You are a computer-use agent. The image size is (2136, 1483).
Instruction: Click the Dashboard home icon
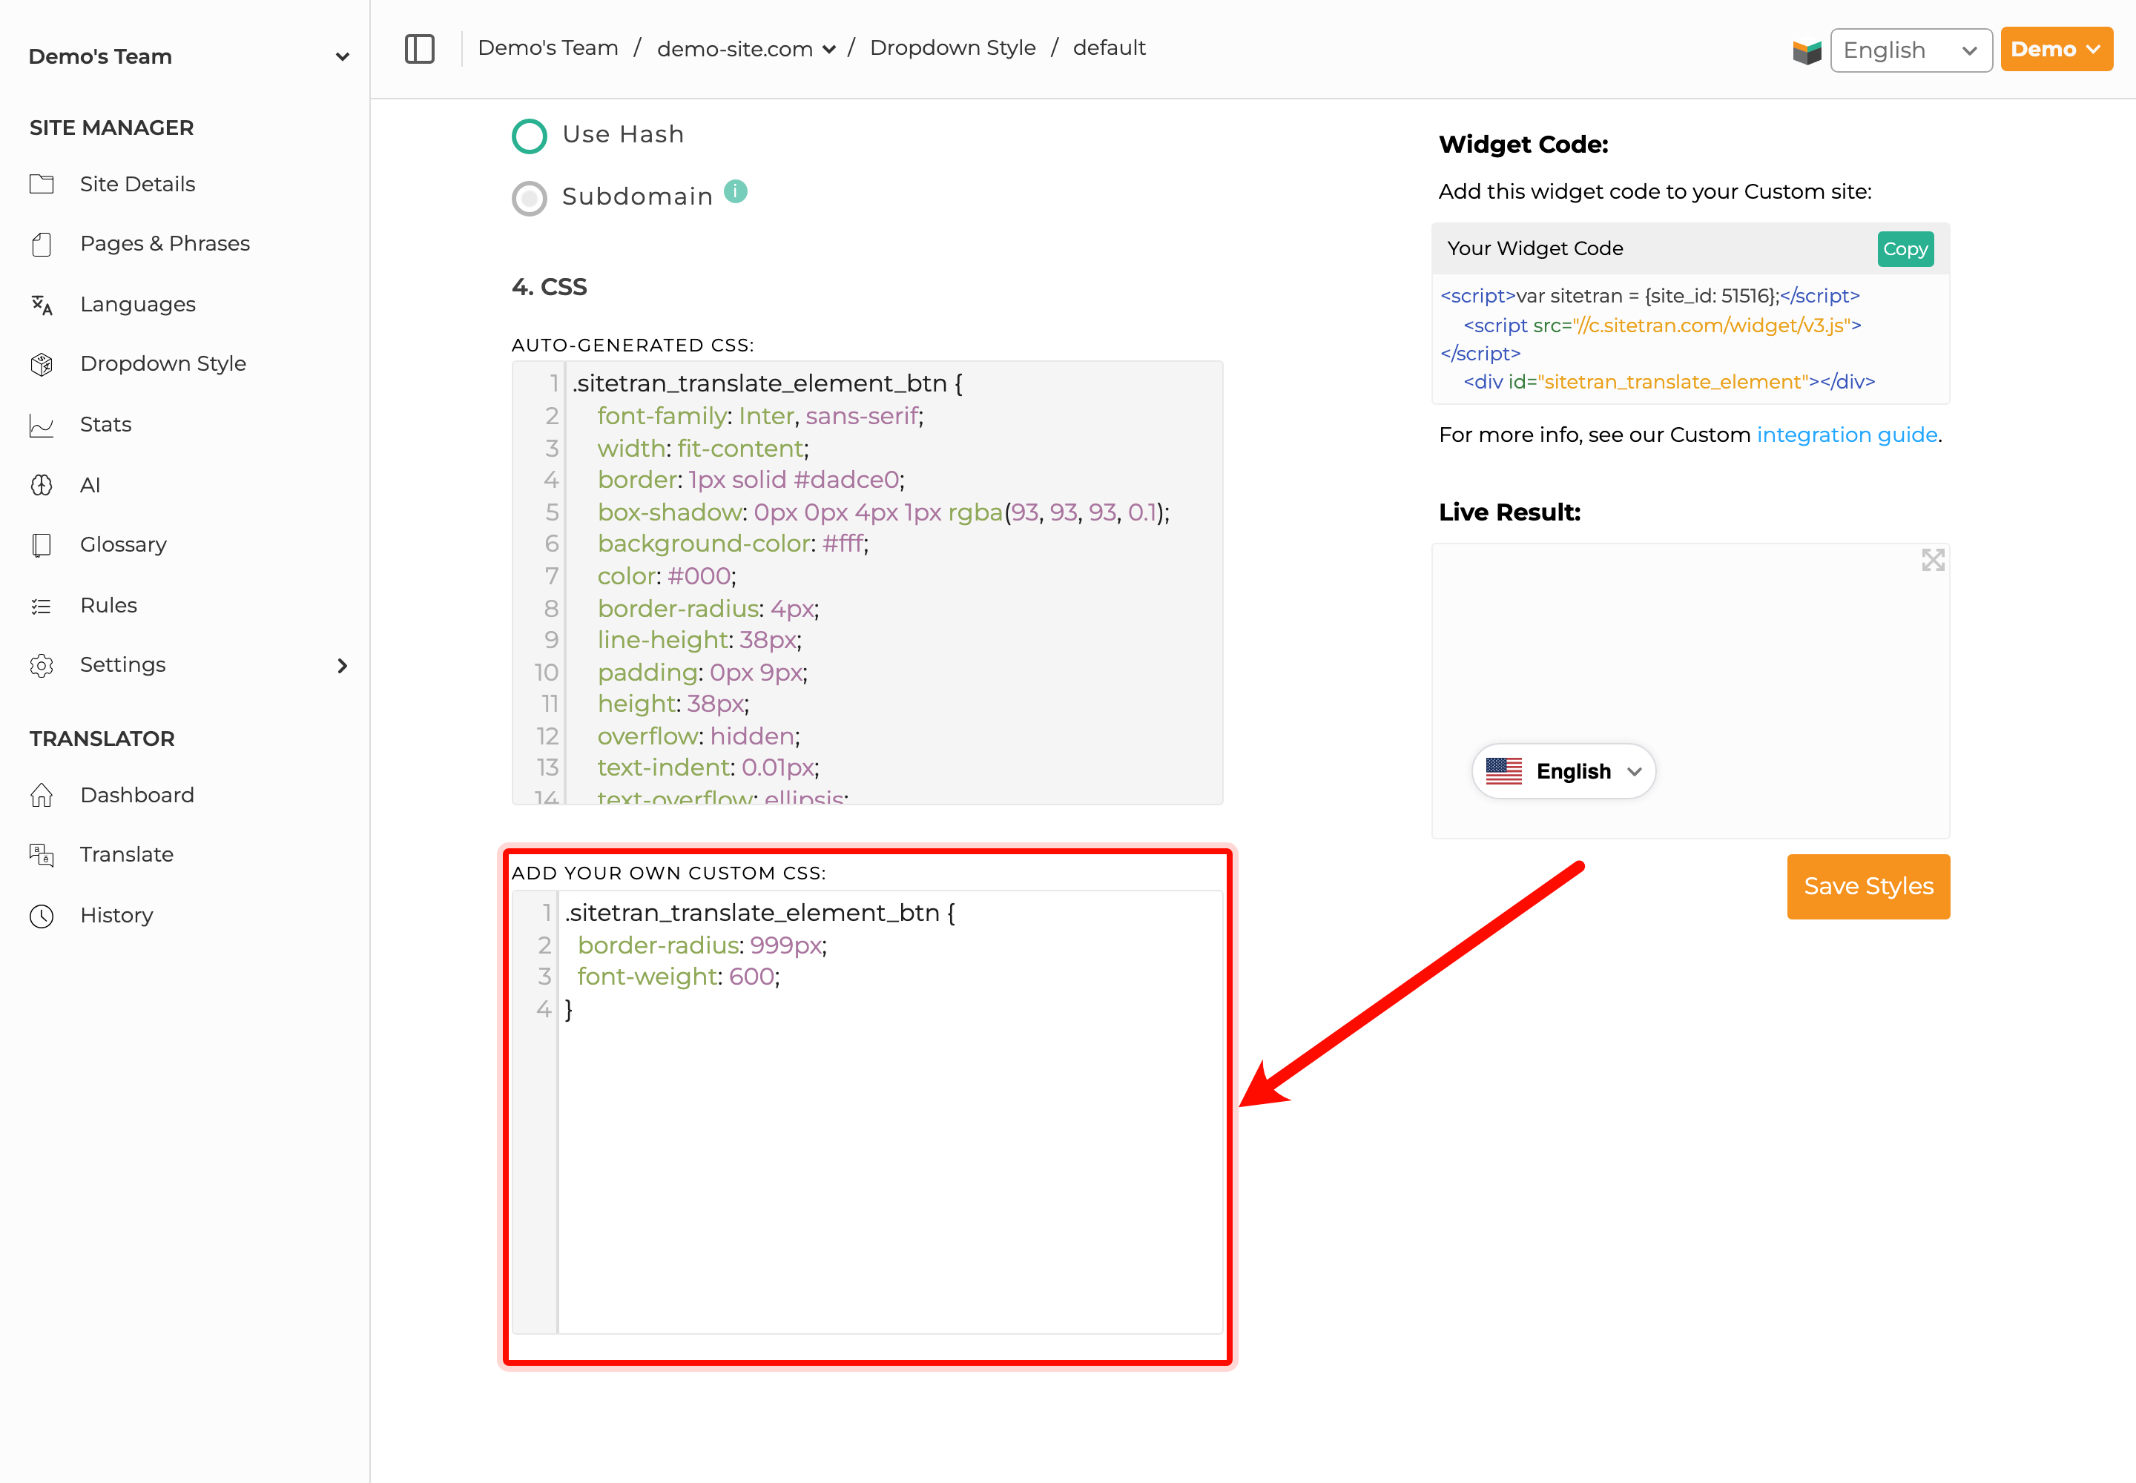[42, 796]
